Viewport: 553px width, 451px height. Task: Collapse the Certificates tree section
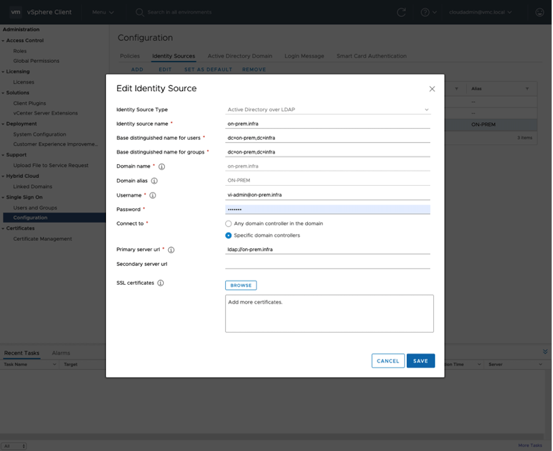click(3, 228)
